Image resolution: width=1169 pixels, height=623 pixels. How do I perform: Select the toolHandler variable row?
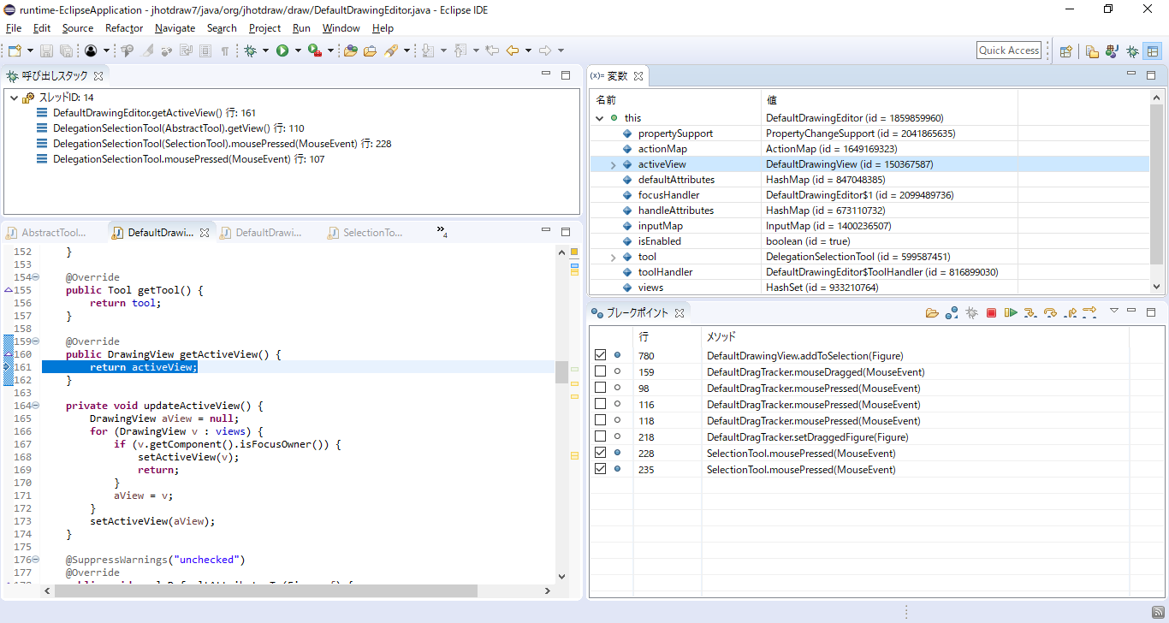point(869,272)
